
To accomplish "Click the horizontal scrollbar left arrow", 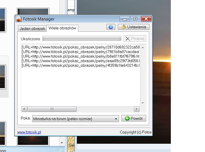I will (24, 109).
